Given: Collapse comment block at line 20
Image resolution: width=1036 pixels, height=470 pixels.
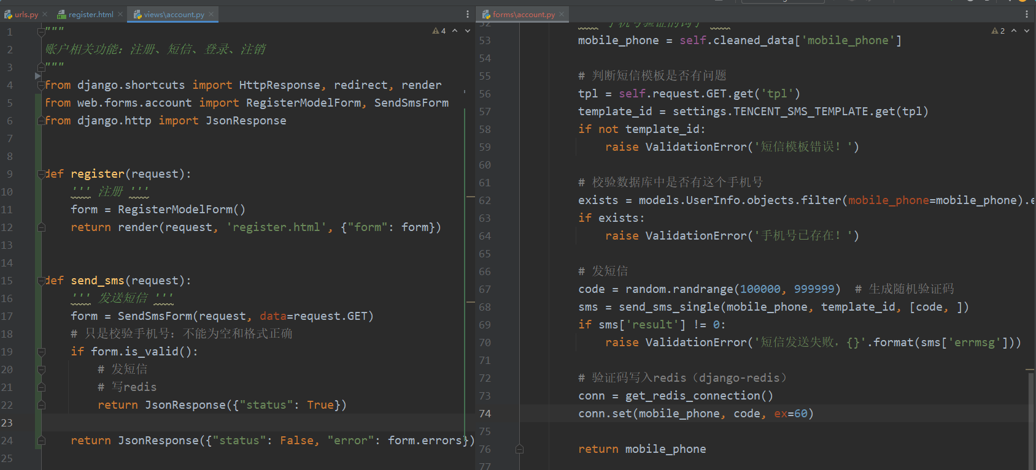Looking at the screenshot, I should pos(41,370).
